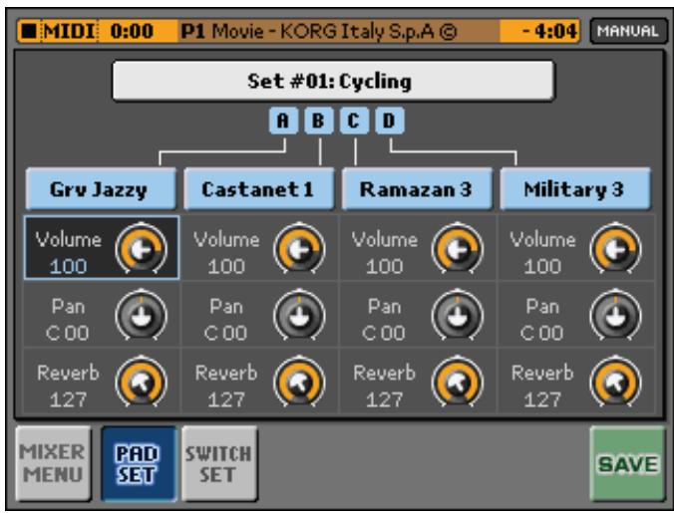Select the Pan C 00 value for Military 3

click(x=542, y=333)
